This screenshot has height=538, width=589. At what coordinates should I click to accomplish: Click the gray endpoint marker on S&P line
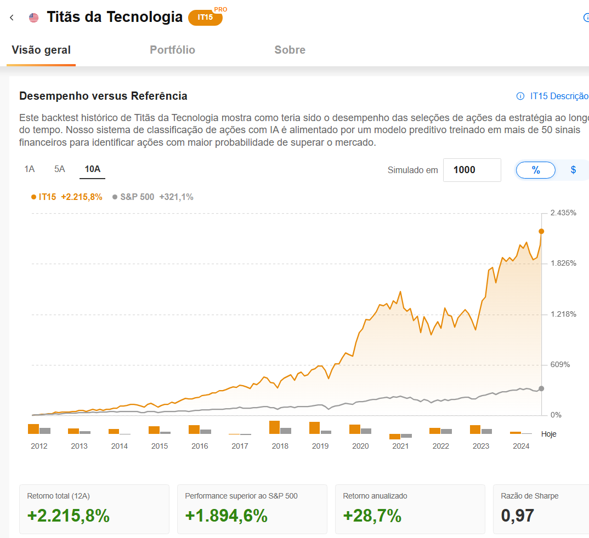click(541, 388)
